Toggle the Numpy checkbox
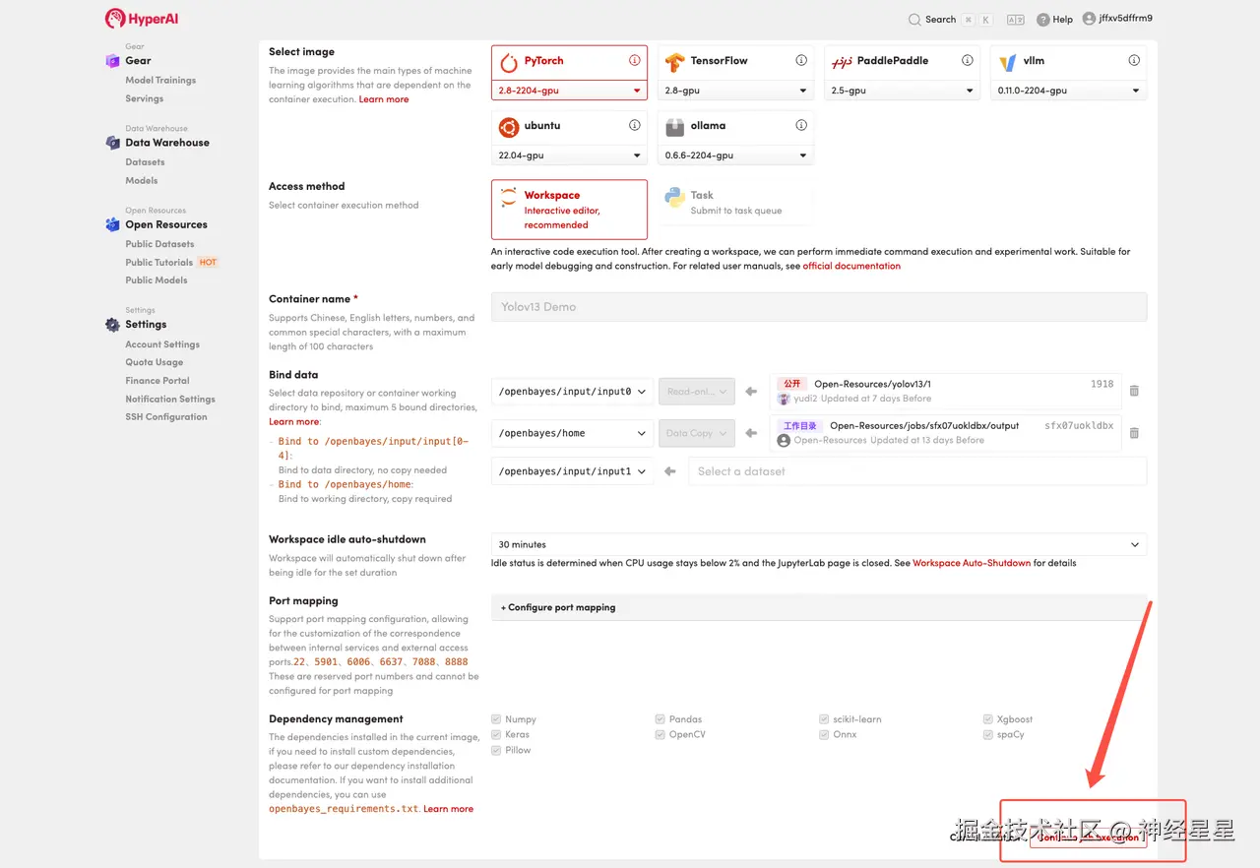The width and height of the screenshot is (1260, 868). [x=496, y=719]
